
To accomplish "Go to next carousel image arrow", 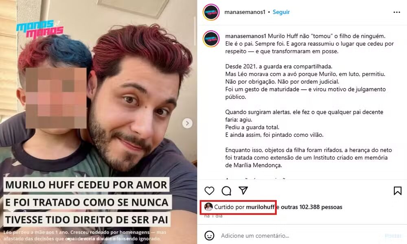I will tap(187, 123).
